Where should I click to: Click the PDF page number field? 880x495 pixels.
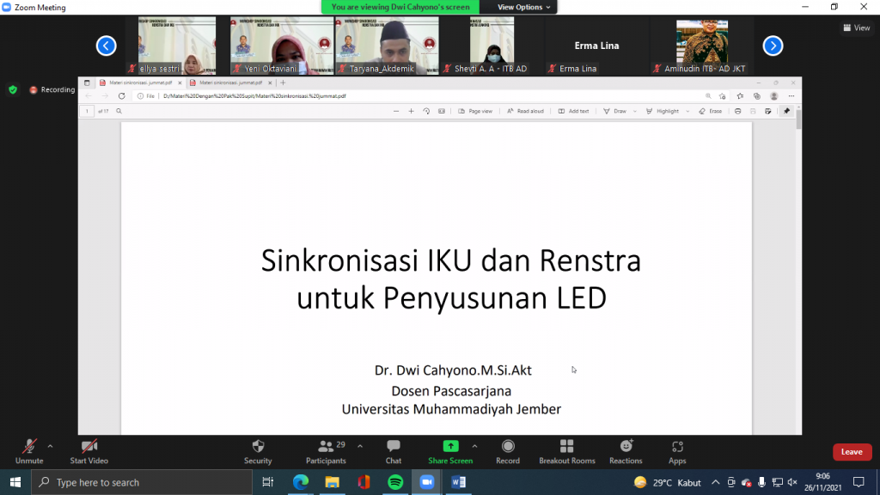(x=87, y=111)
